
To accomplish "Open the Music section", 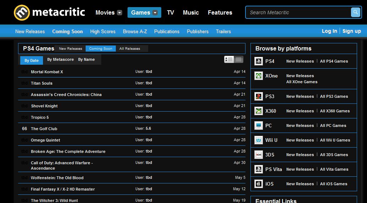I will pyautogui.click(x=191, y=12).
